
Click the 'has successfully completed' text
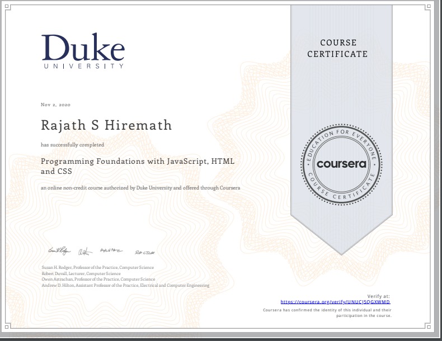[72, 145]
